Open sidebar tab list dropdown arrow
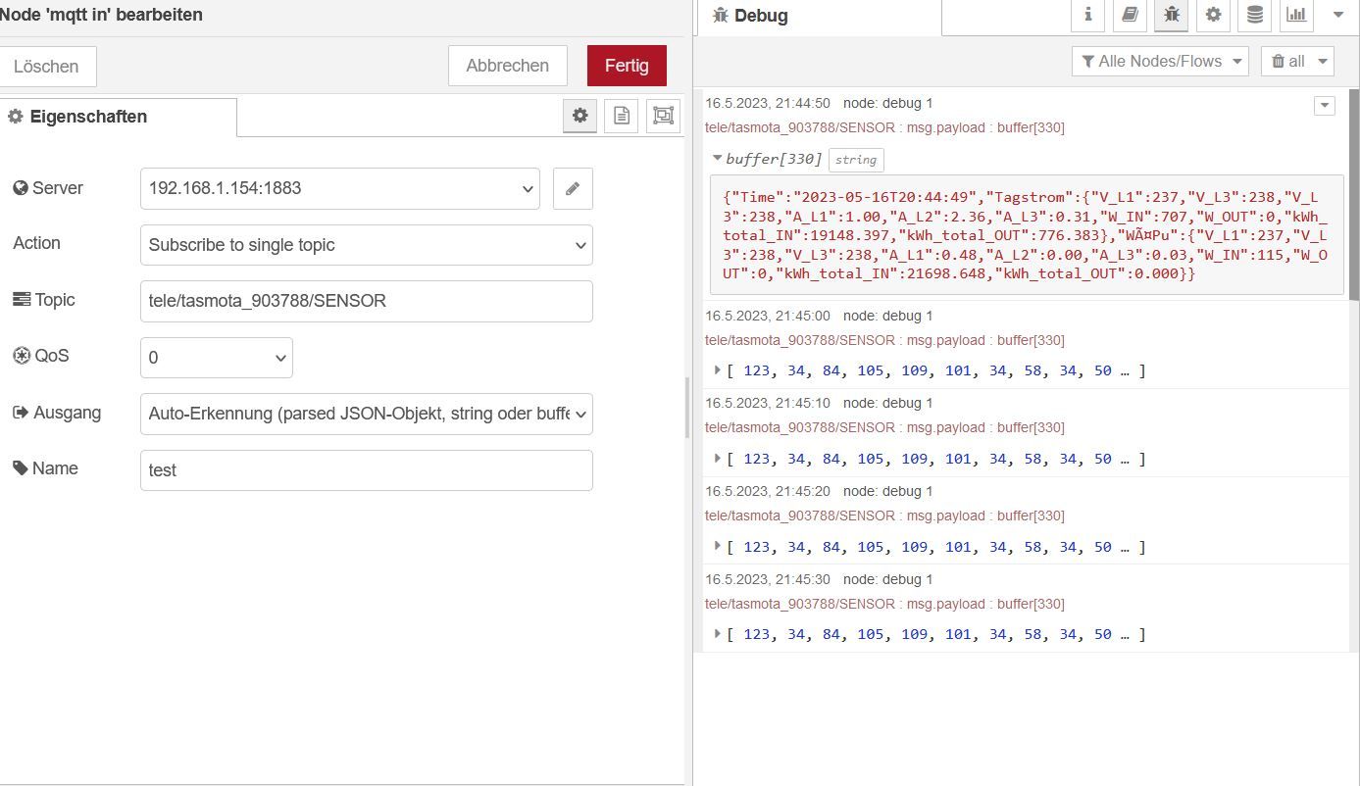 1338,15
